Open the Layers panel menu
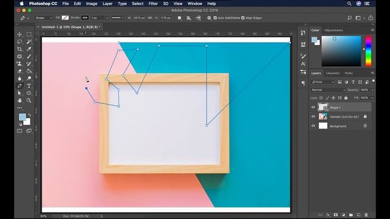Viewport: 390px width, 219px height. (372, 73)
